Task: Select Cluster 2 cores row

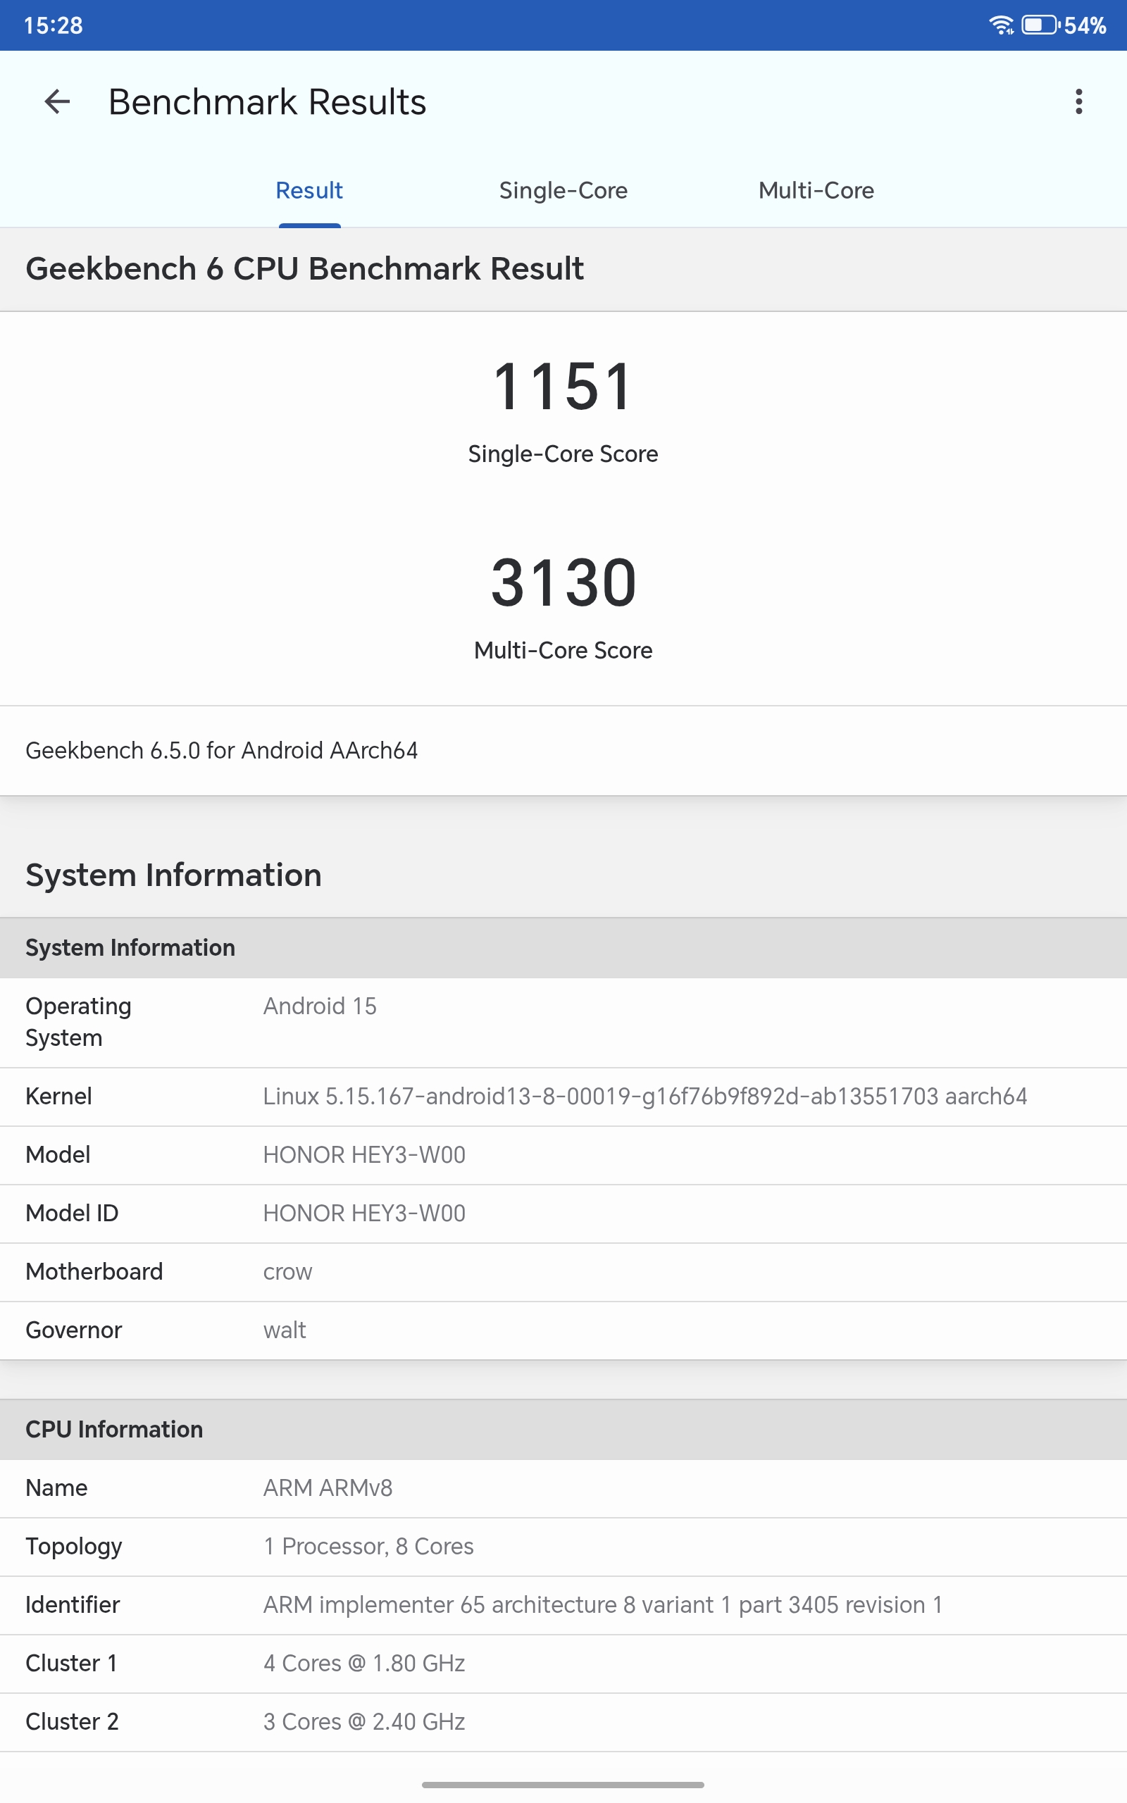Action: pyautogui.click(x=563, y=1722)
